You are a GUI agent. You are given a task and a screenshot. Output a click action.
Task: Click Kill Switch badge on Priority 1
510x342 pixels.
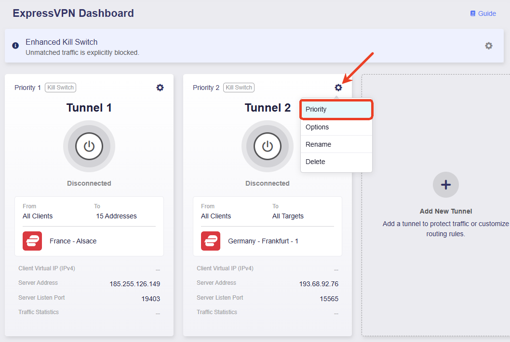click(61, 88)
